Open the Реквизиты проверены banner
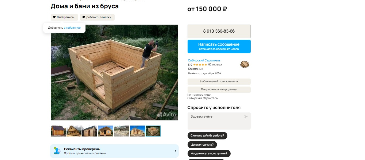The height and width of the screenshot is (160, 365). point(114,151)
